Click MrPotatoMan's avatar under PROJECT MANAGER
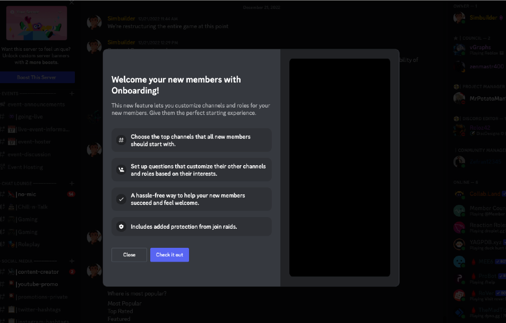This screenshot has width=506, height=323. click(x=459, y=98)
